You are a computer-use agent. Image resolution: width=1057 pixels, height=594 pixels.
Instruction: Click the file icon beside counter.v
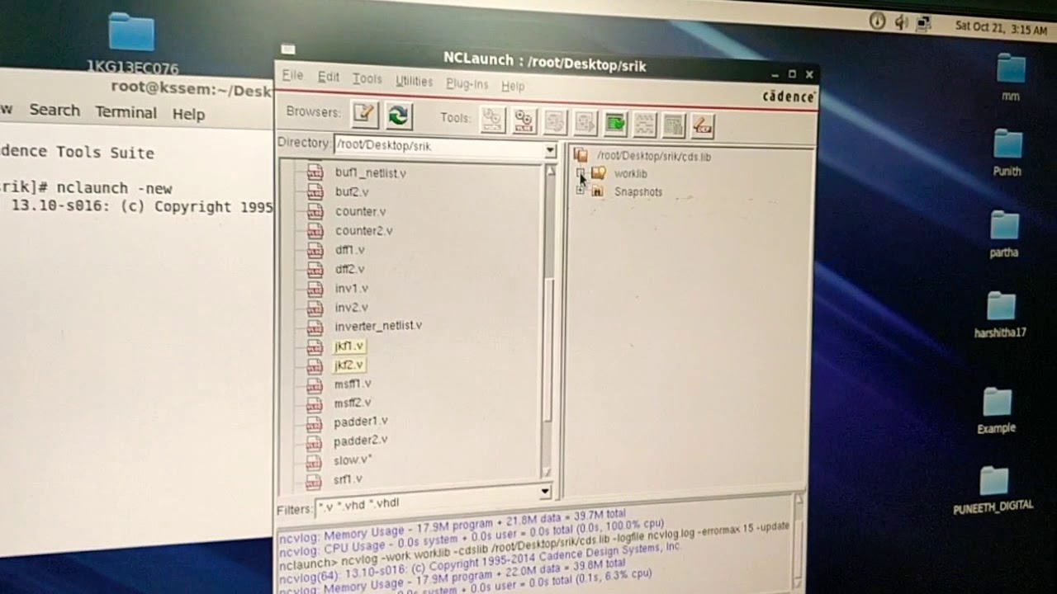click(315, 211)
